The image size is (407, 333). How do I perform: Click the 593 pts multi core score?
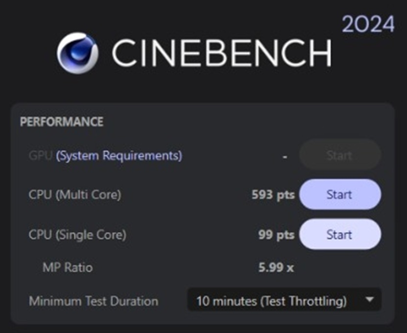[x=273, y=195]
